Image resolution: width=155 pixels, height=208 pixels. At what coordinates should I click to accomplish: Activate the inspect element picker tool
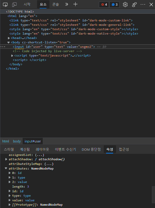coord(5,4)
